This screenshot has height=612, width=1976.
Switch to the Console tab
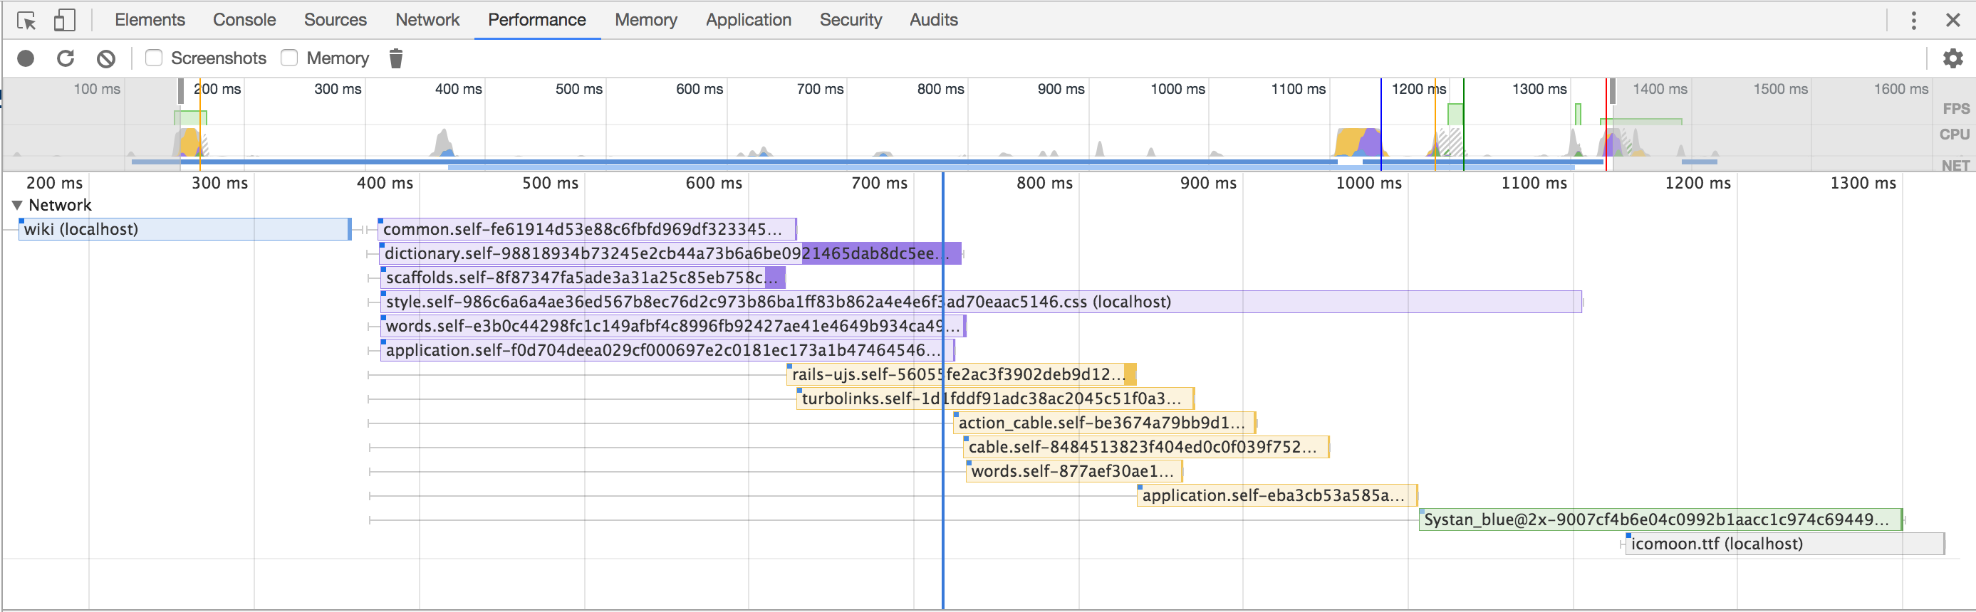pos(244,20)
